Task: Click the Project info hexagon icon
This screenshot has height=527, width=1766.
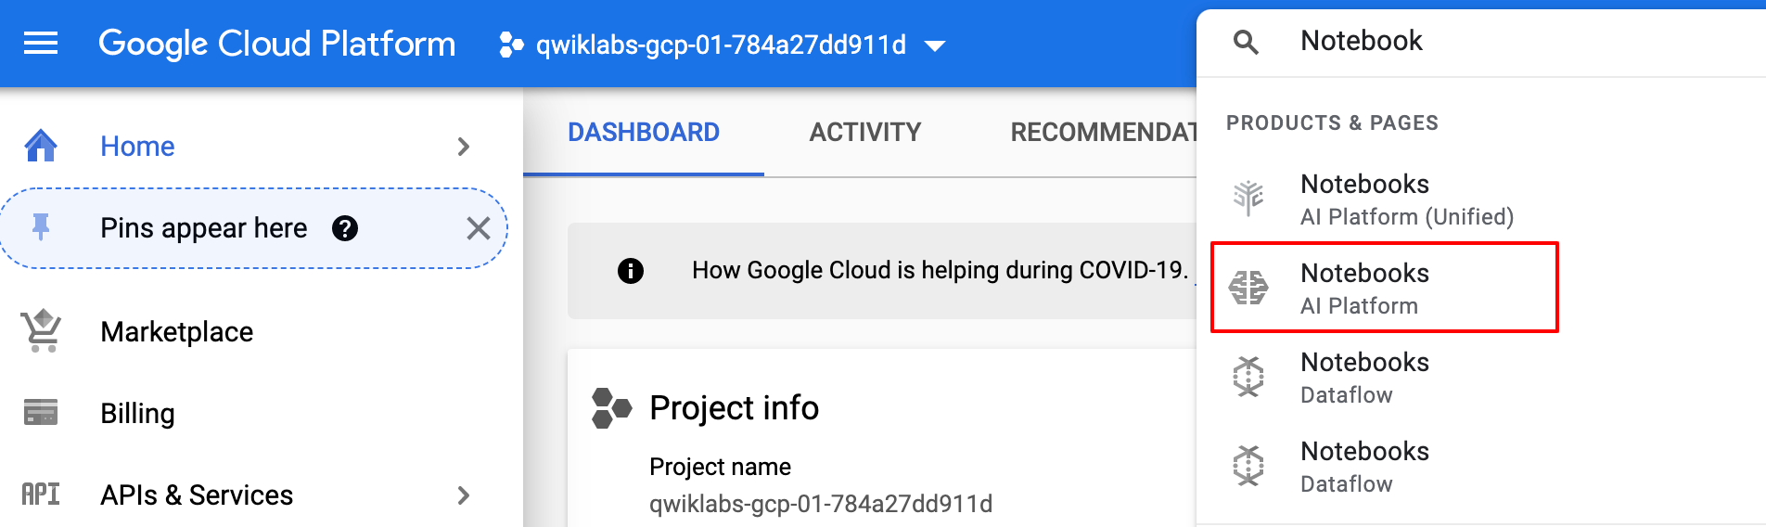Action: pos(611,408)
